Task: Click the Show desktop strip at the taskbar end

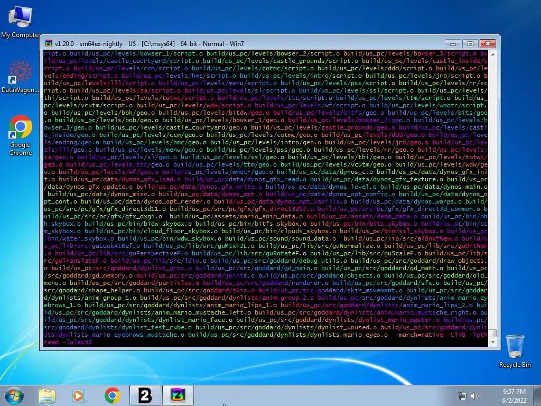Action: click(537, 395)
